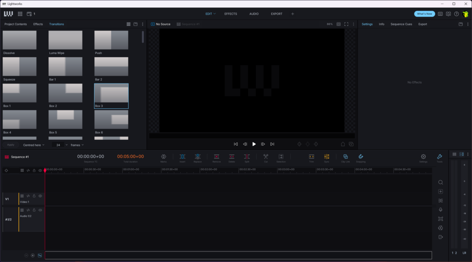The height and width of the screenshot is (262, 472).
Task: Open the help question mark icon
Action: pyautogui.click(x=456, y=14)
